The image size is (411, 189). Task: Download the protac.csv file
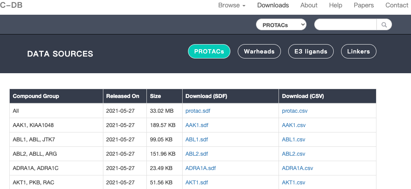click(x=295, y=111)
